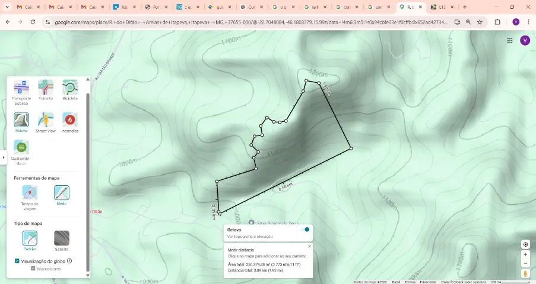The height and width of the screenshot is (284, 536).
Task: Switch to the first Gmail tab
Action: coord(28,7)
